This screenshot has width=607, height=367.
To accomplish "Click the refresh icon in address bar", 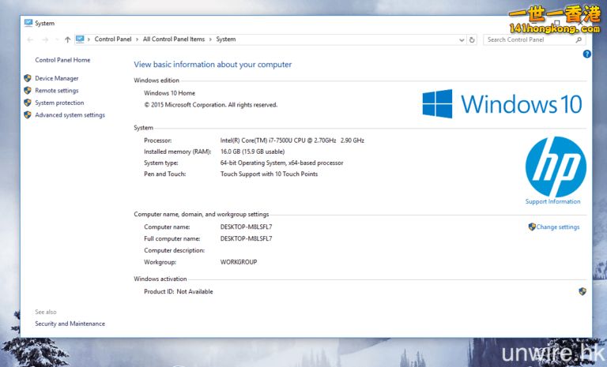I will [x=472, y=39].
